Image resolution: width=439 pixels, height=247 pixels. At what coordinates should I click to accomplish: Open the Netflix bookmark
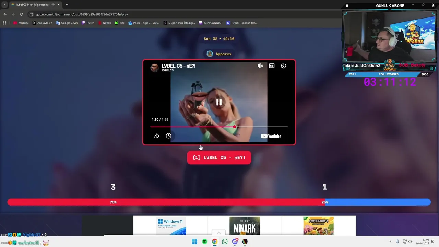105,23
